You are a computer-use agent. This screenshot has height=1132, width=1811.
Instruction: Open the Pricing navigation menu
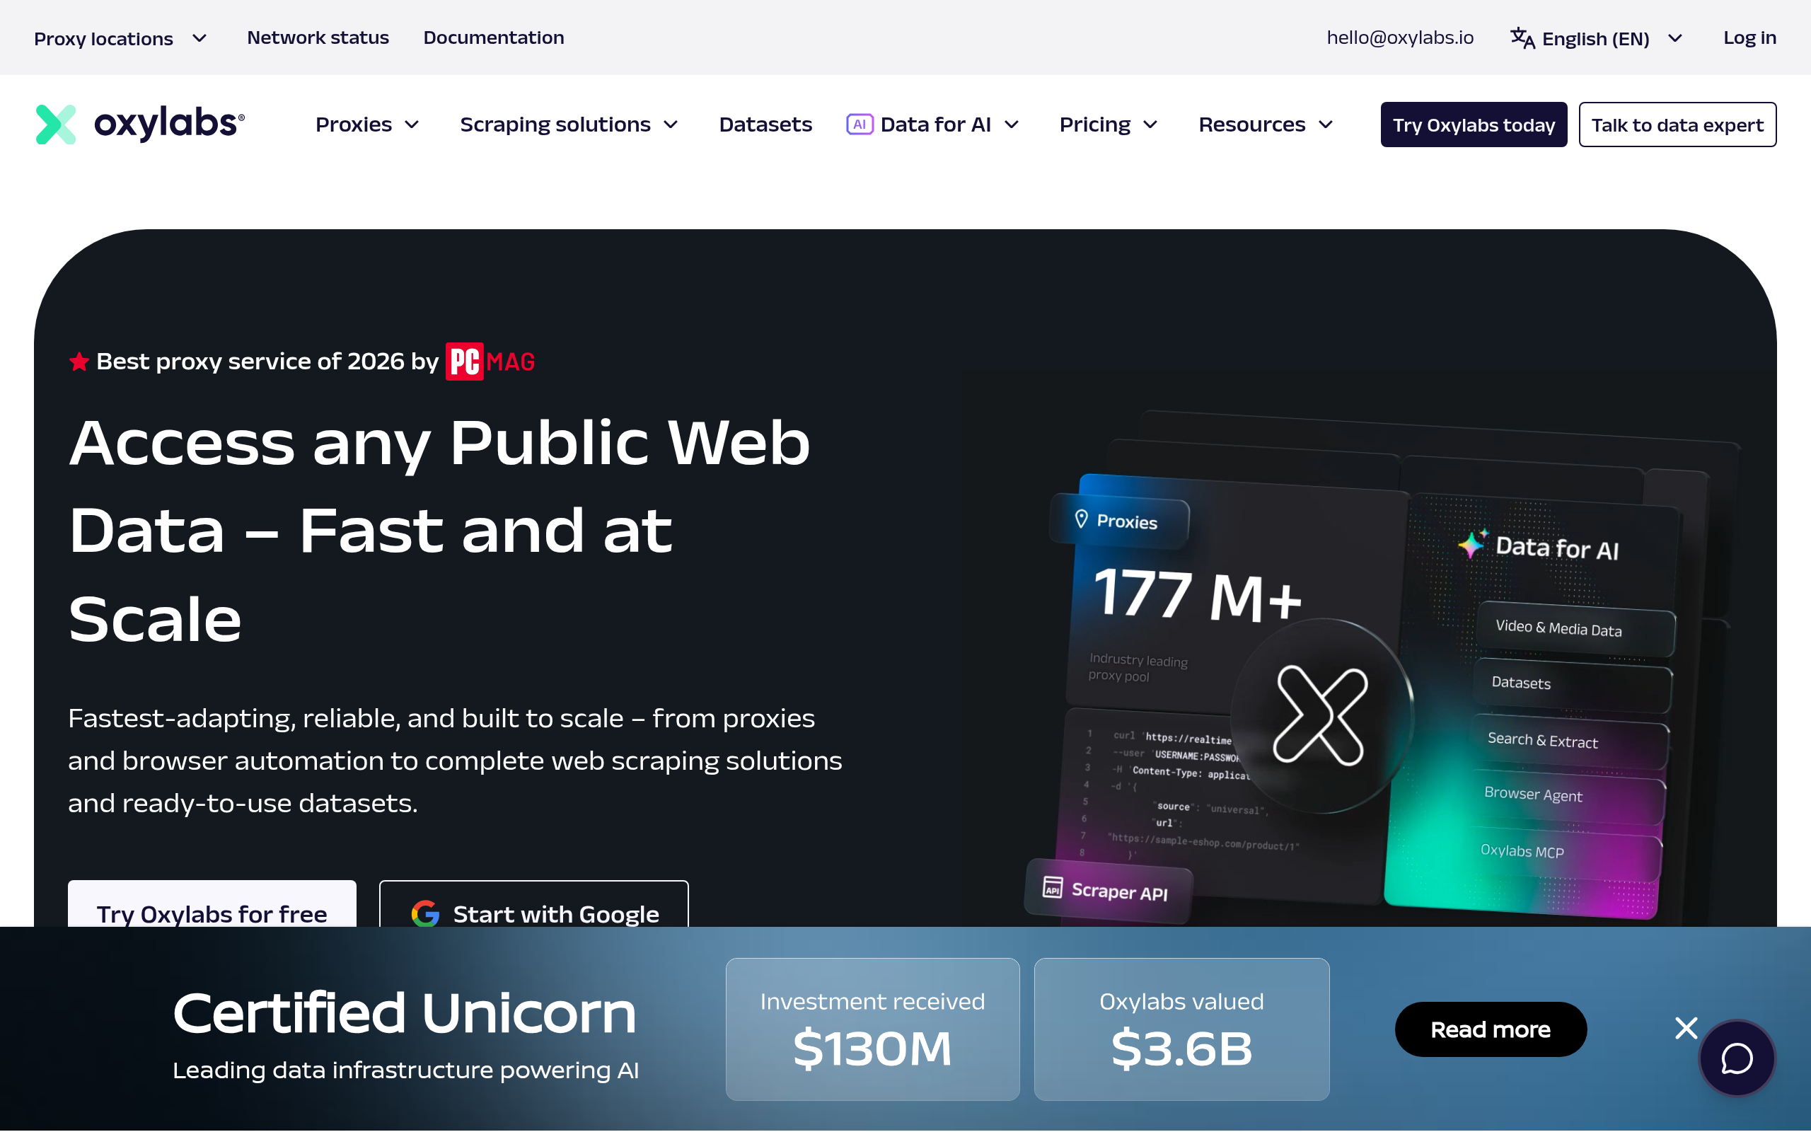point(1109,125)
